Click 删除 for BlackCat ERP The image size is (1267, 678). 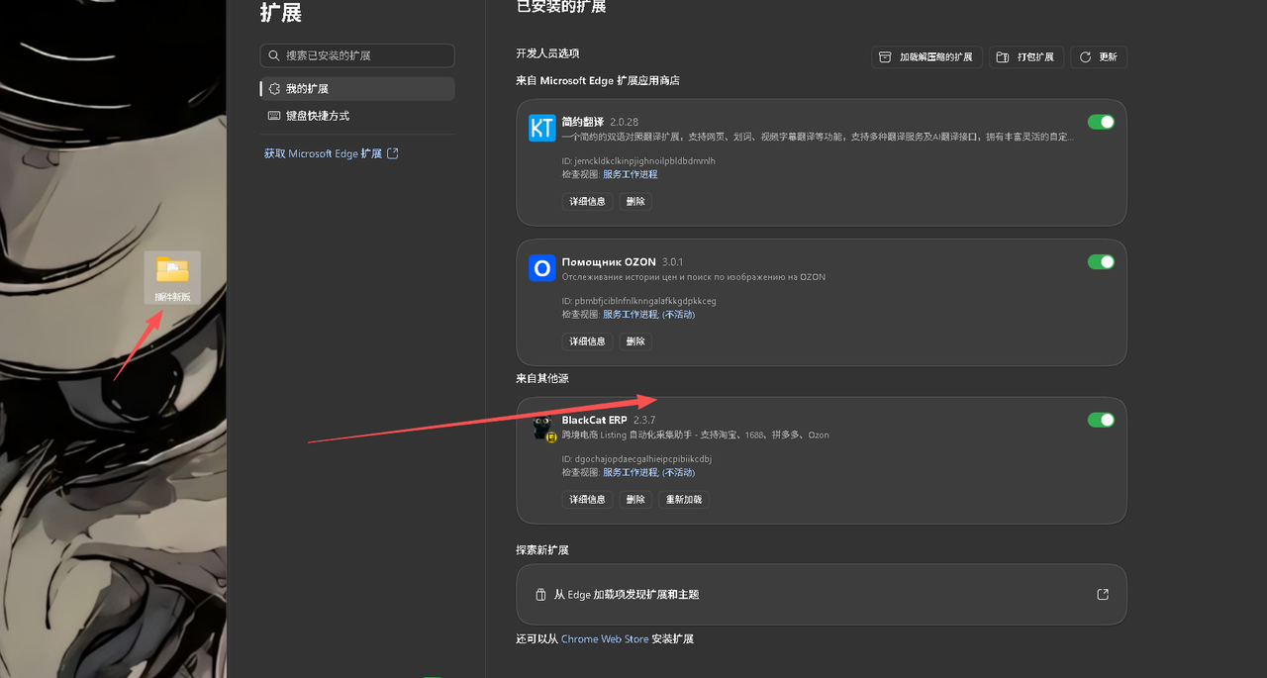click(635, 500)
